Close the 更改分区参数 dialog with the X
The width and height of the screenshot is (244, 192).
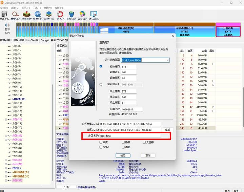pos(172,36)
